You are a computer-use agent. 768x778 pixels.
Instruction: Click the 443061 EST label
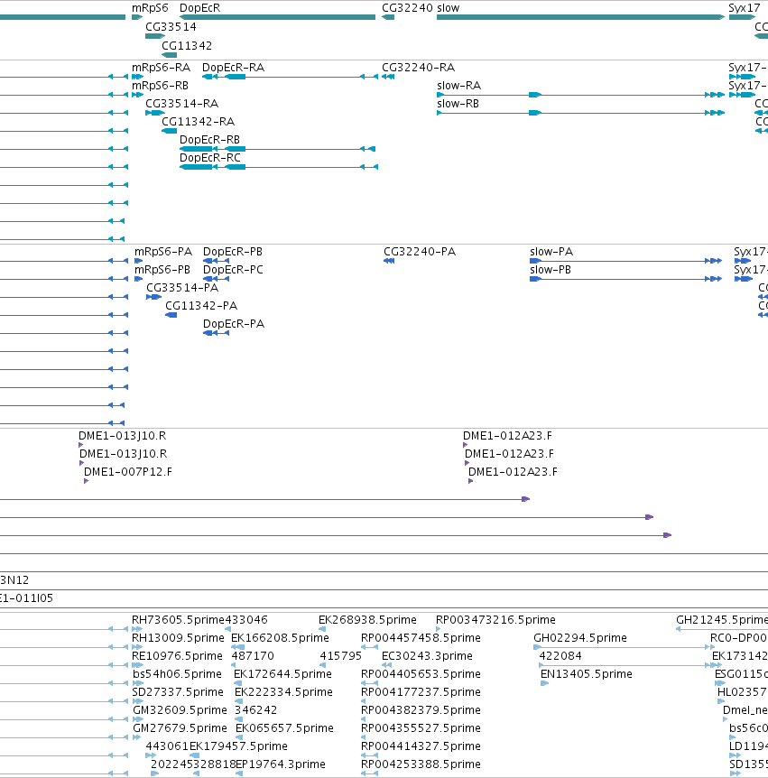[x=167, y=746]
